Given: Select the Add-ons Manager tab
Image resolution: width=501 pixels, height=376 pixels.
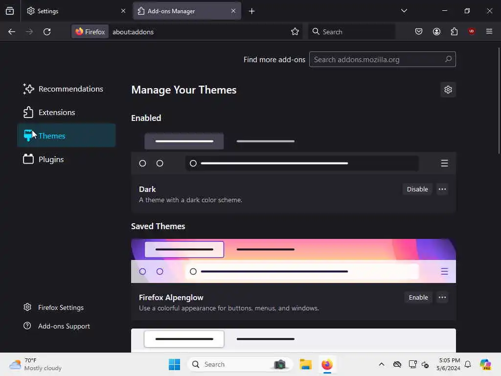Looking at the screenshot, I should pyautogui.click(x=187, y=11).
